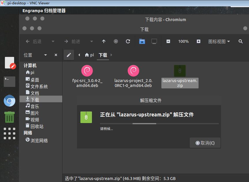The height and width of the screenshot is (182, 249).
Task: Click the search magnifier icon
Action: pos(241,41)
